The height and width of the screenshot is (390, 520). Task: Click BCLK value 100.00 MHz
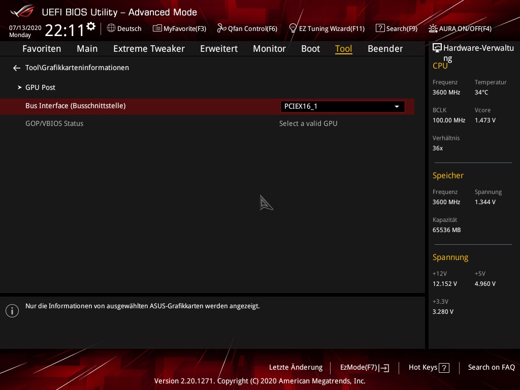pyautogui.click(x=449, y=120)
